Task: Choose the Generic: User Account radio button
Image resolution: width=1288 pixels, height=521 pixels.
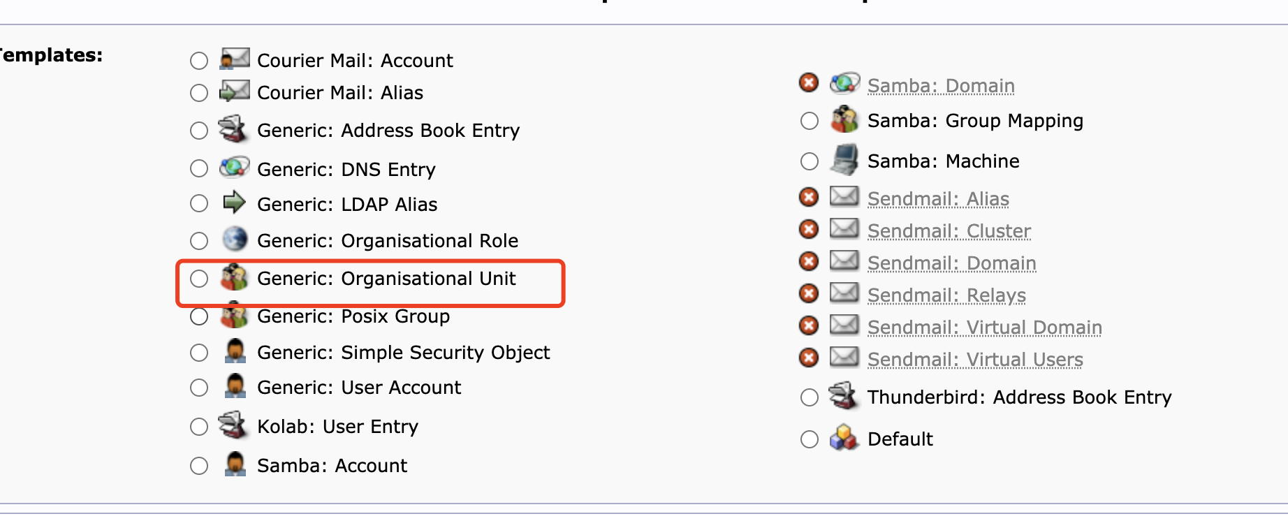Action: (x=199, y=388)
